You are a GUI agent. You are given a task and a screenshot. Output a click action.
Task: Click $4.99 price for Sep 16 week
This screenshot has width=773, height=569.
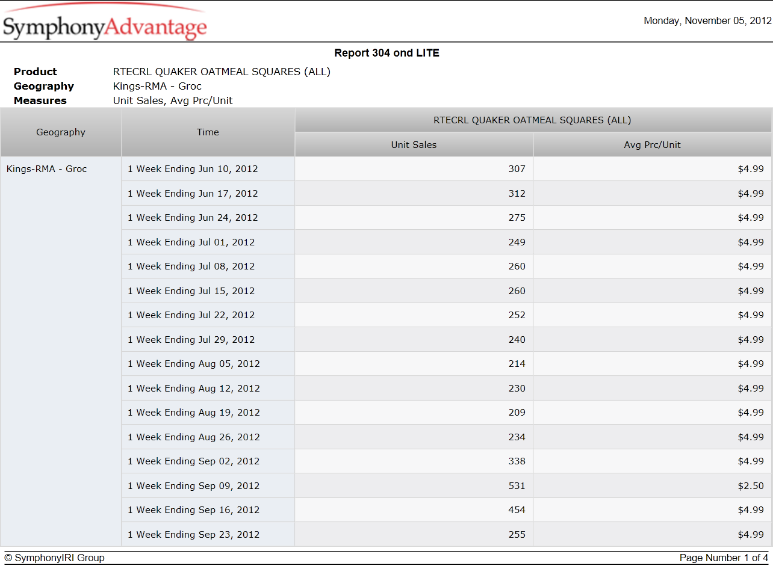click(751, 510)
